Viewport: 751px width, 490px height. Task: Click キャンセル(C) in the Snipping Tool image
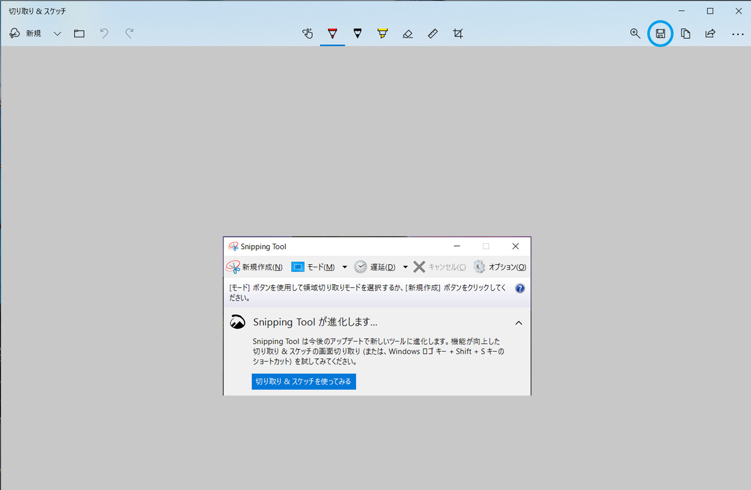click(440, 267)
